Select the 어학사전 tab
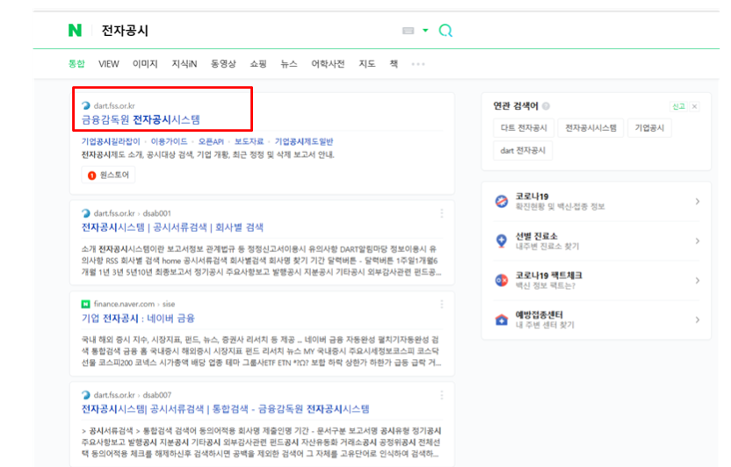The width and height of the screenshot is (731, 467). point(328,64)
